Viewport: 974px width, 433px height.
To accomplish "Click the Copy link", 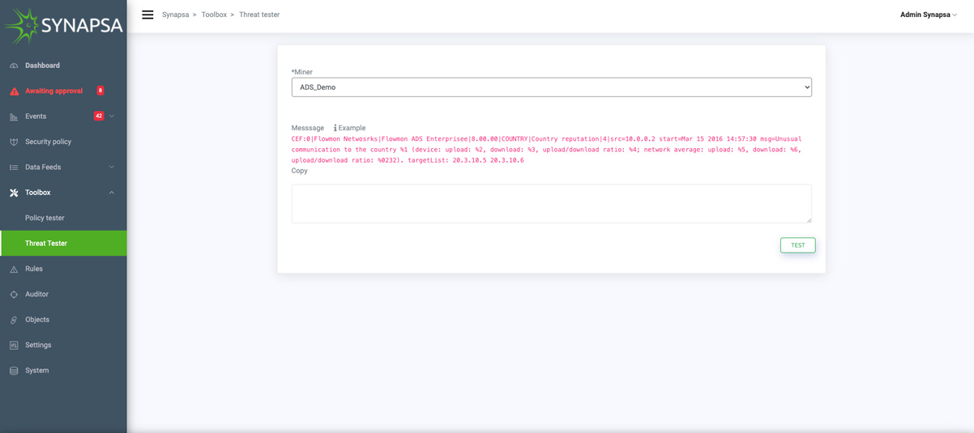I will point(299,171).
